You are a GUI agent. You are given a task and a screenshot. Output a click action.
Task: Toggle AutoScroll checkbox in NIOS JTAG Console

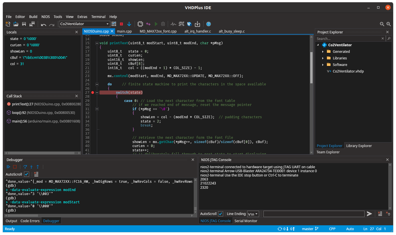221,214
